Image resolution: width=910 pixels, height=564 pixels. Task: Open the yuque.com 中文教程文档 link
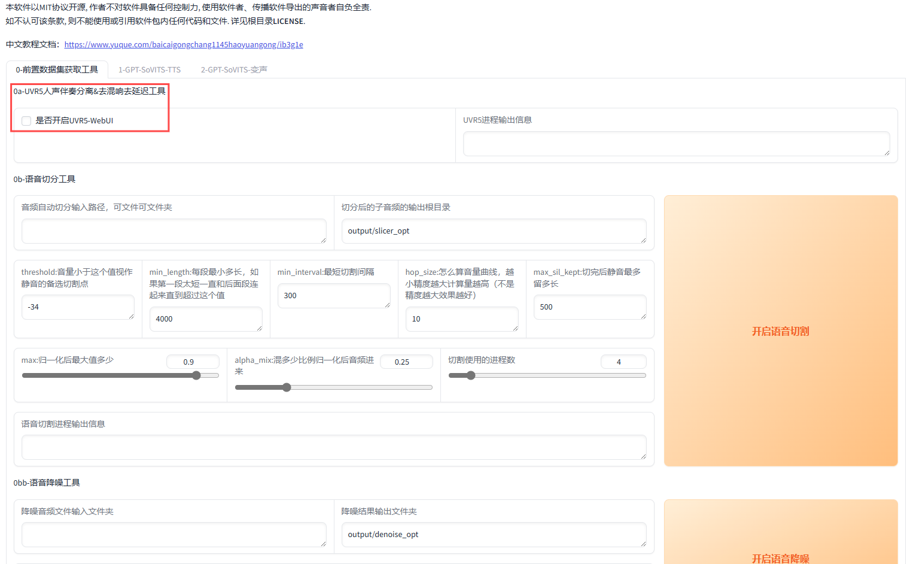(x=184, y=45)
